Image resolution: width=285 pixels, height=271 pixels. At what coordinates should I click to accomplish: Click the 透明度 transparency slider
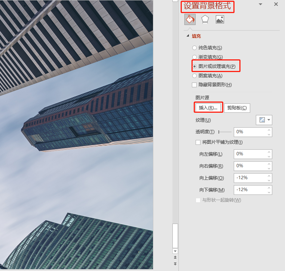click(225, 132)
